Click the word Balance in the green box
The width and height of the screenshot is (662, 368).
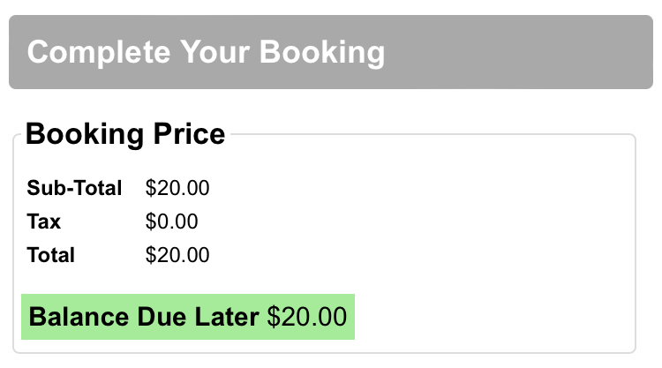(79, 317)
